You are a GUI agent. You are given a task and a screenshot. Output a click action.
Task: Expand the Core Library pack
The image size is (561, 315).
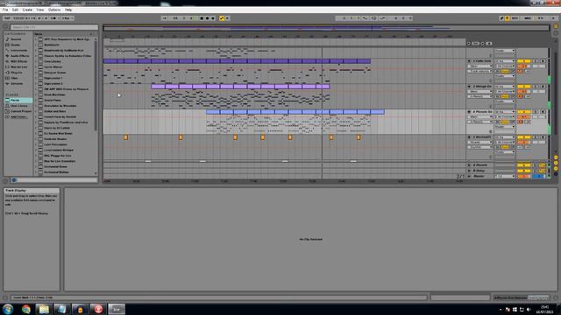pos(36,61)
